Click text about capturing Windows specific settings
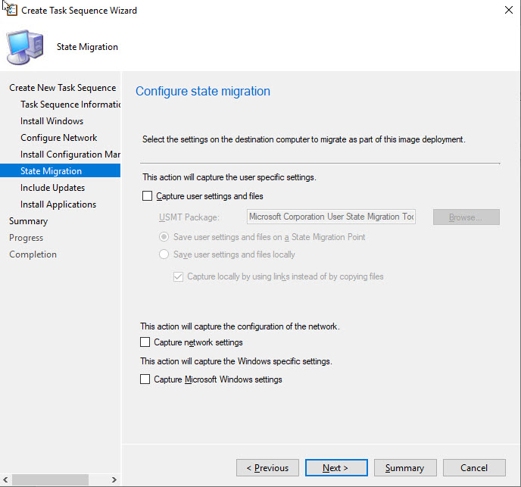 pos(236,361)
